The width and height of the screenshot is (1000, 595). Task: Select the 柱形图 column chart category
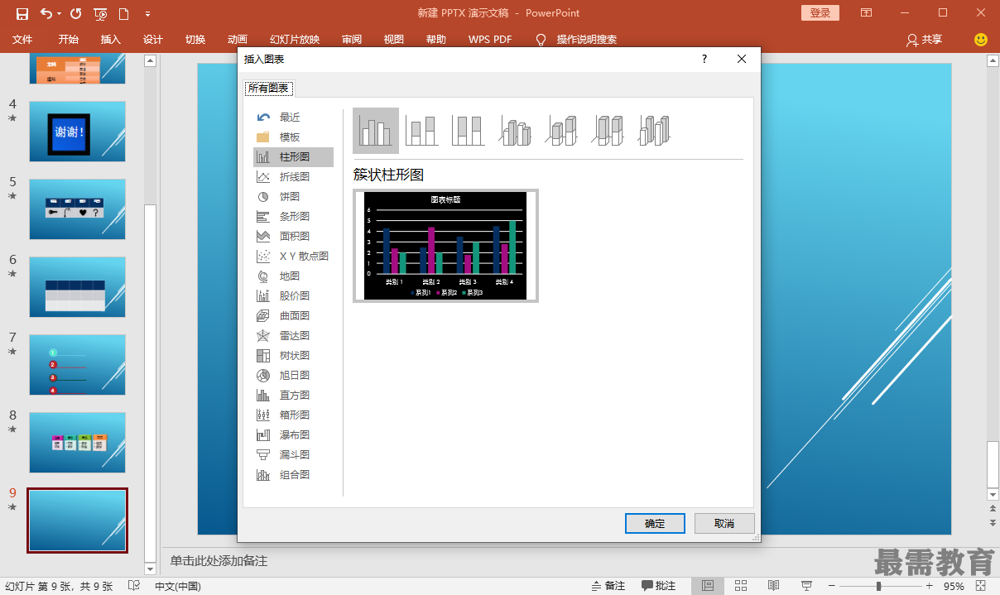pyautogui.click(x=293, y=157)
